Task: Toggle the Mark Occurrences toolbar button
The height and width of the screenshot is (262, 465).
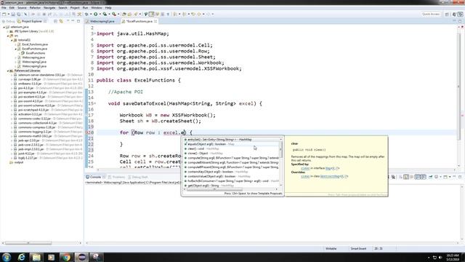Action: tap(151, 15)
